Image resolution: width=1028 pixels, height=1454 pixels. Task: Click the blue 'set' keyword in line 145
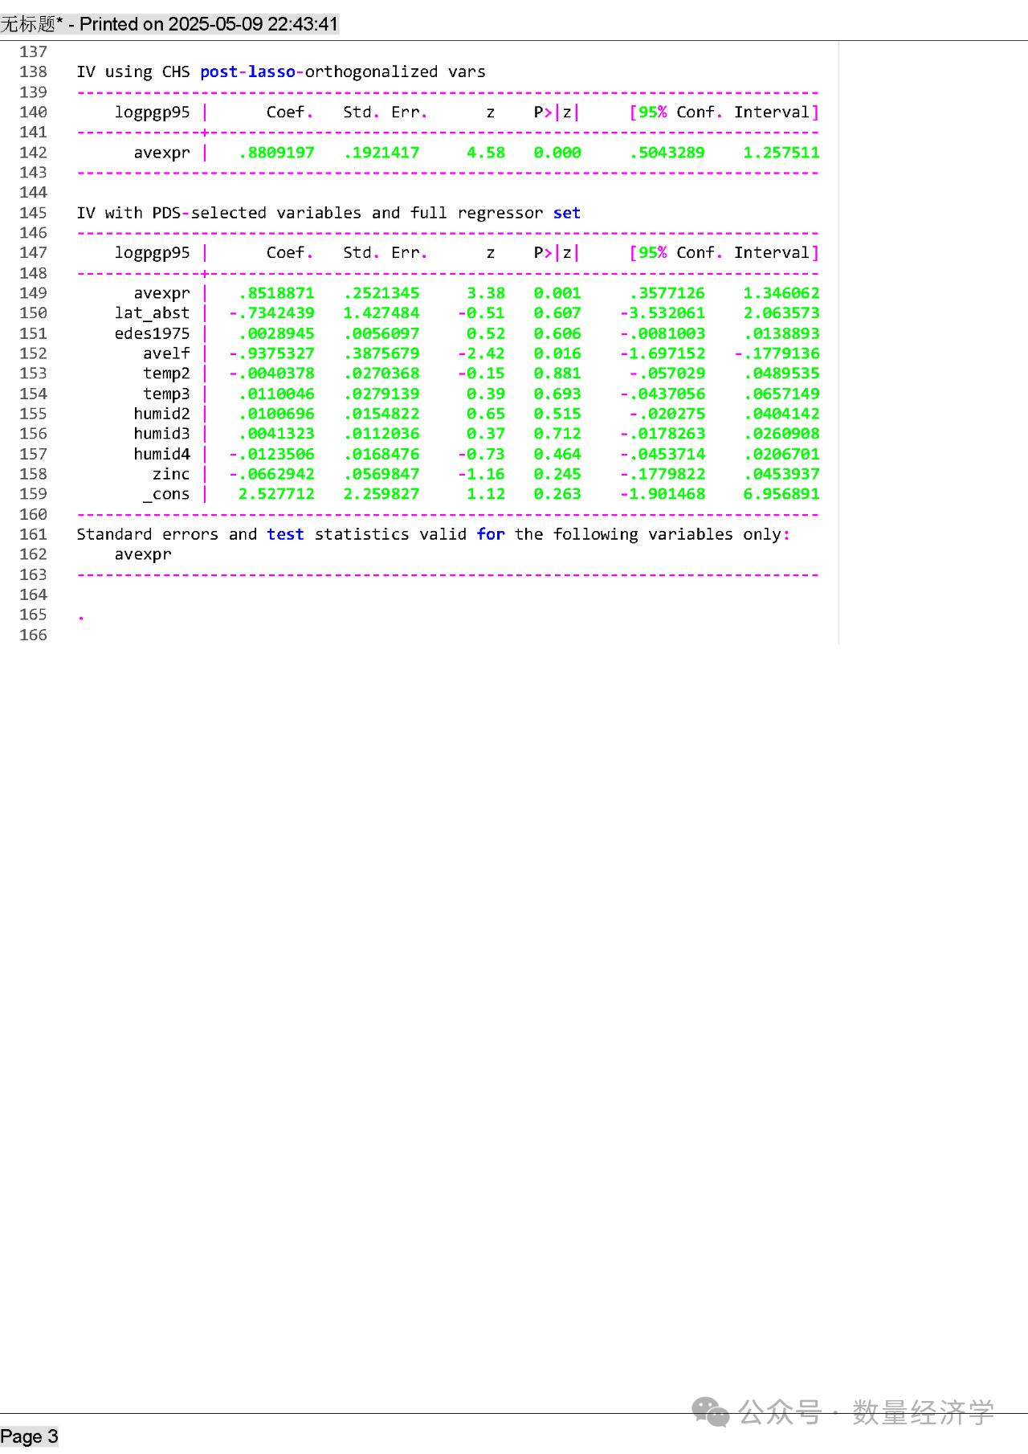(567, 213)
